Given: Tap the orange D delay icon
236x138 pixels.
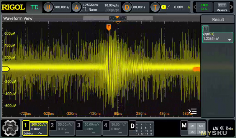Looking at the screenshot, I should (x=127, y=7).
